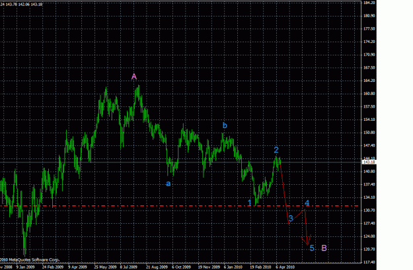
Task: Click the 147.40 price scale label
Action: coord(369,145)
